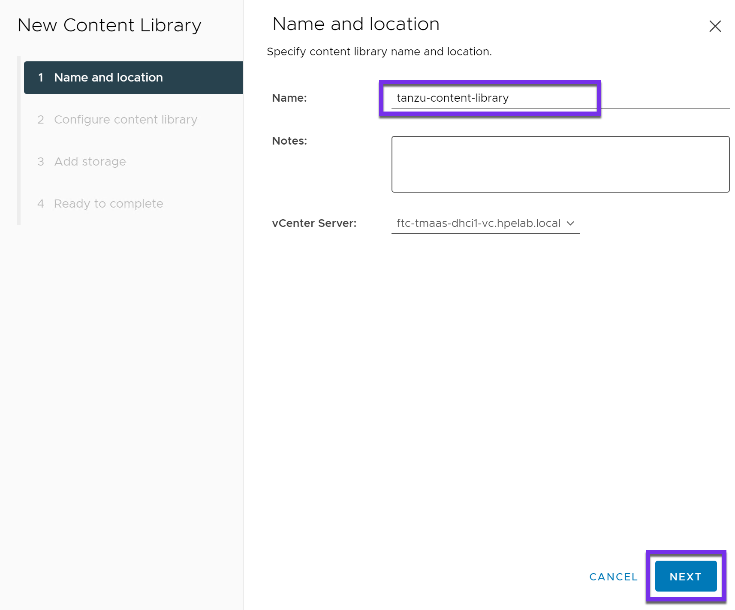Open the Configure content library step
The height and width of the screenshot is (610, 735).
125,119
